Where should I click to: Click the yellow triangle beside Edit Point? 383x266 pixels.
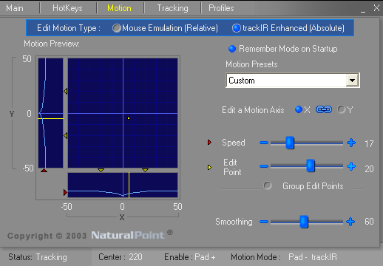(x=209, y=168)
